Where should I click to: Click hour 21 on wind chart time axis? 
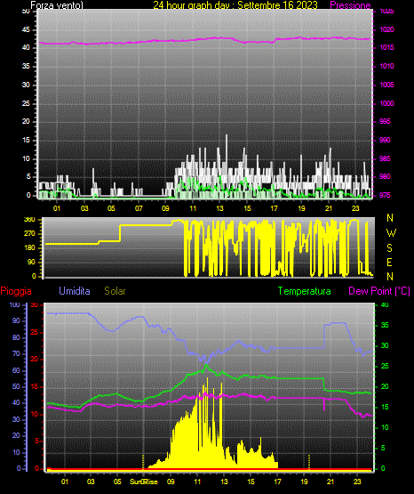[329, 208]
